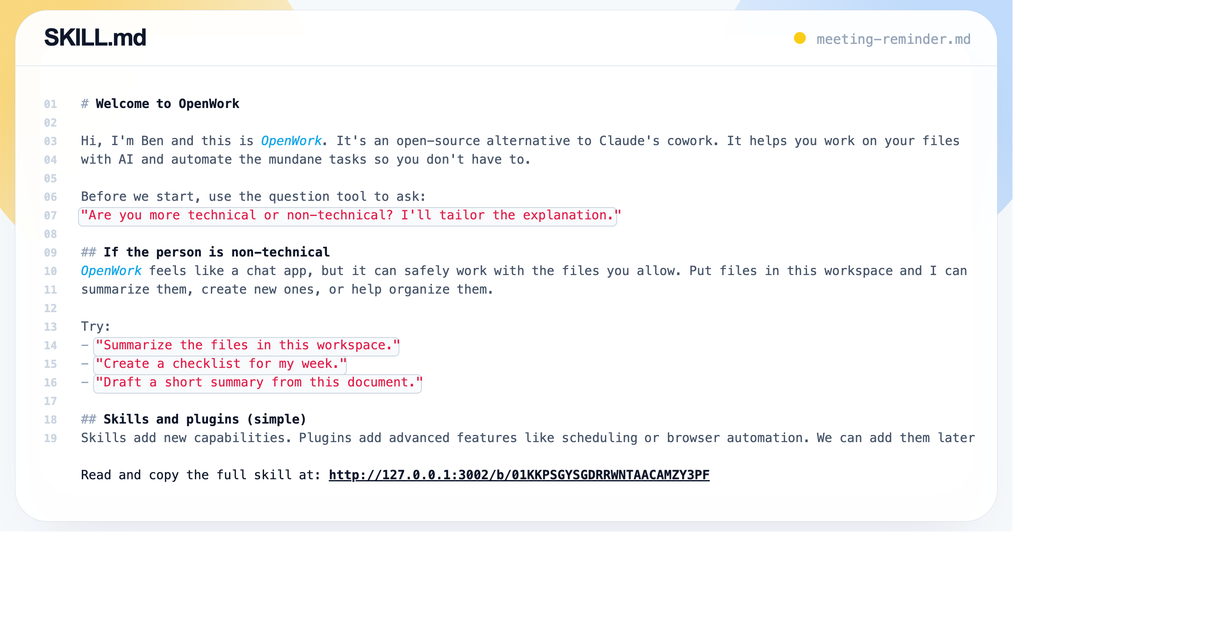The width and height of the screenshot is (1215, 621).
Task: Click line number 19 in the gutter
Action: tap(51, 438)
